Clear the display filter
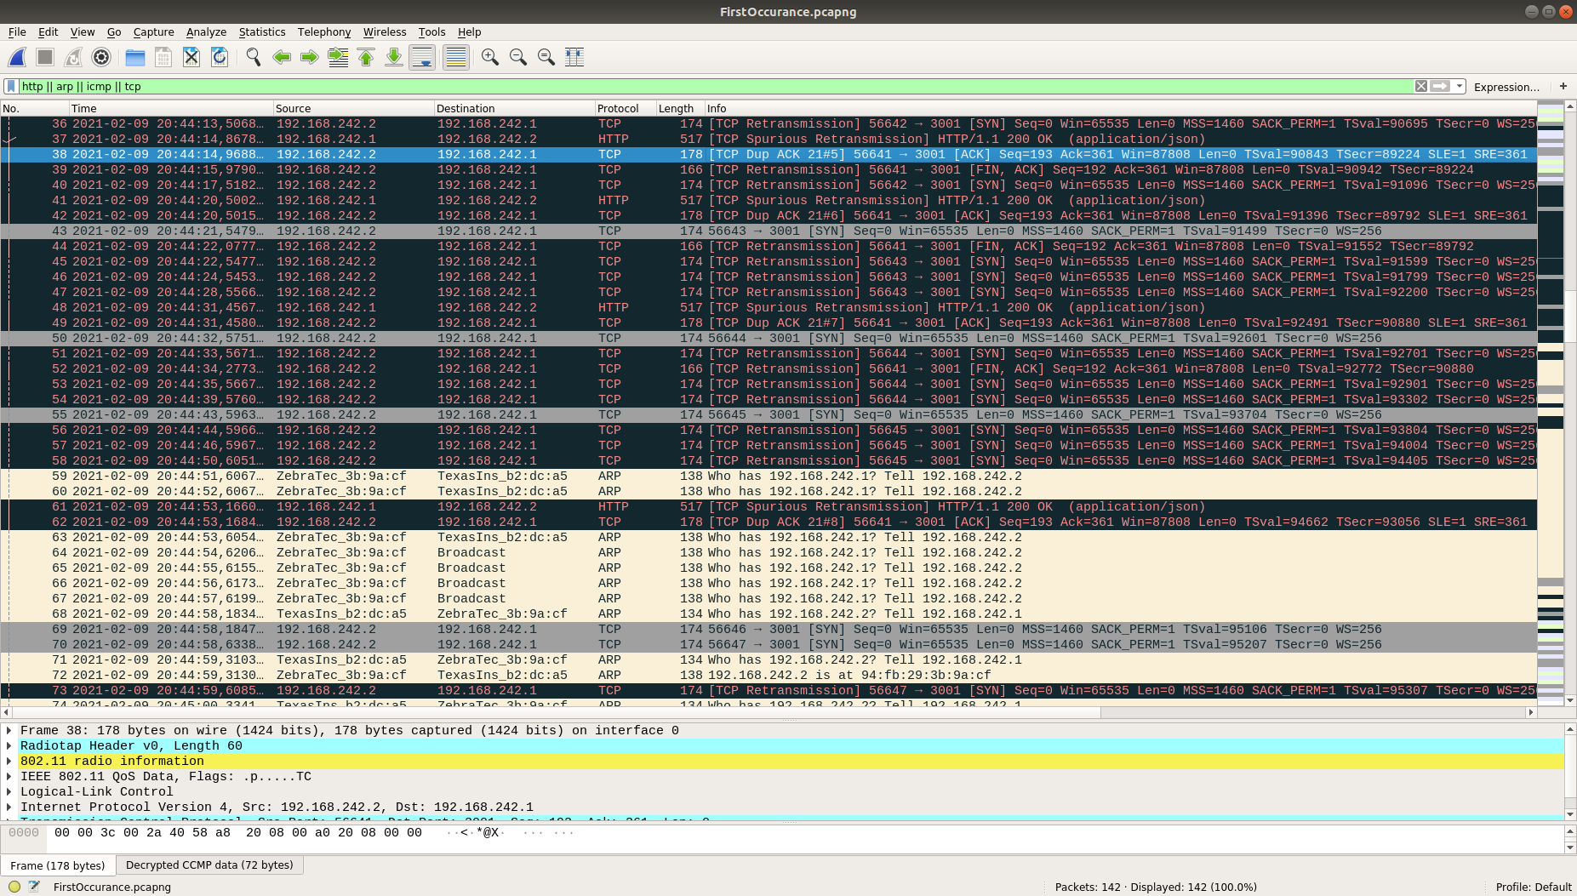This screenshot has height=896, width=1577. (1420, 86)
